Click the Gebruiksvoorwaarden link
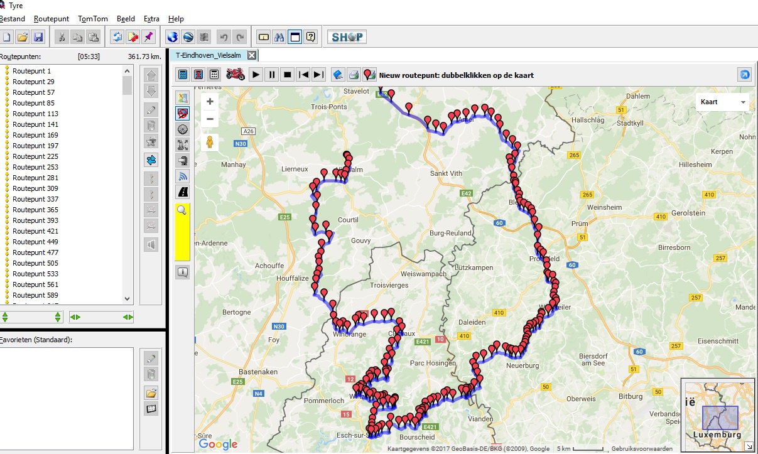758x454 pixels. pos(641,449)
